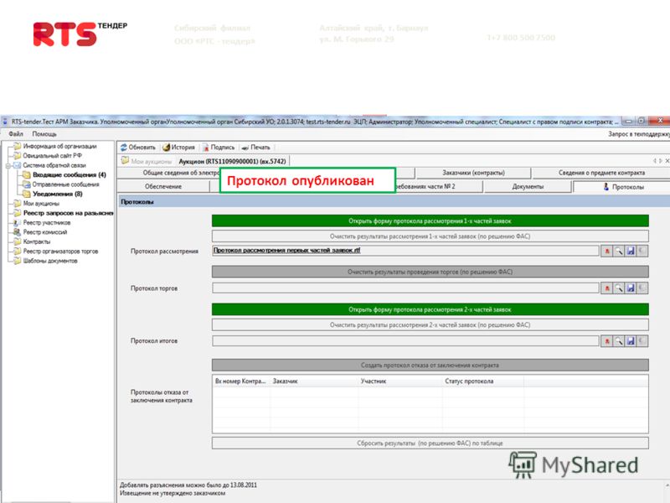Click Очистить результаты проведения торгов button
This screenshot has width=670, height=503.
tap(430, 272)
